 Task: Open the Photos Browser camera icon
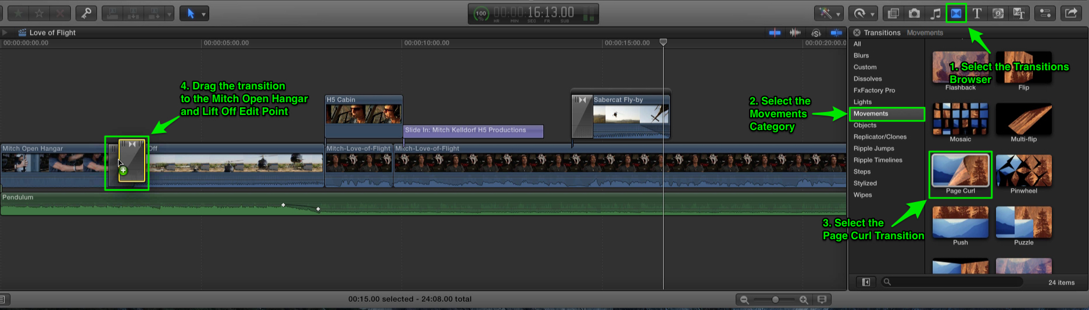click(915, 13)
